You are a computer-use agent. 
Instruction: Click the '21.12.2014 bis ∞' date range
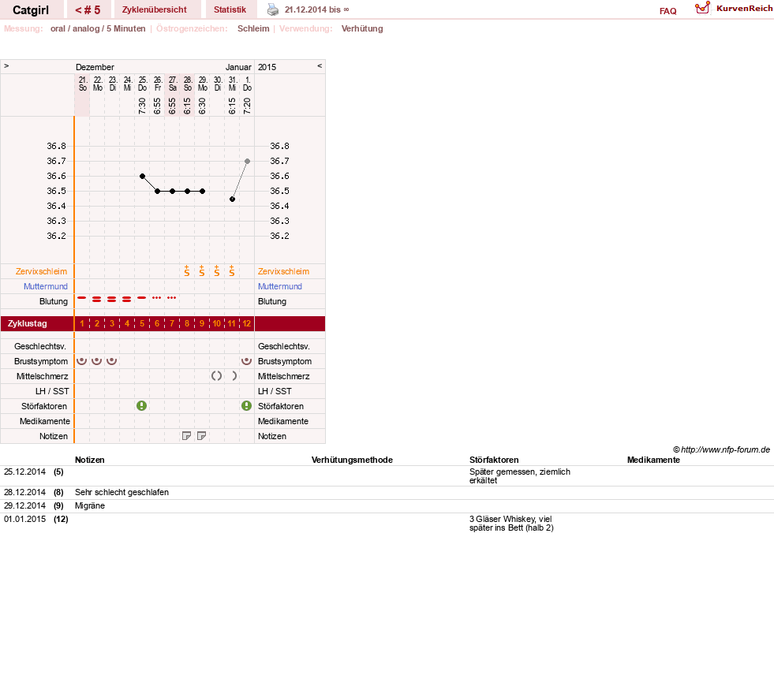click(x=316, y=10)
